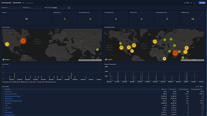Click the refresh icon in Tests Health panel header
The image size is (207, 116).
coord(197,87)
